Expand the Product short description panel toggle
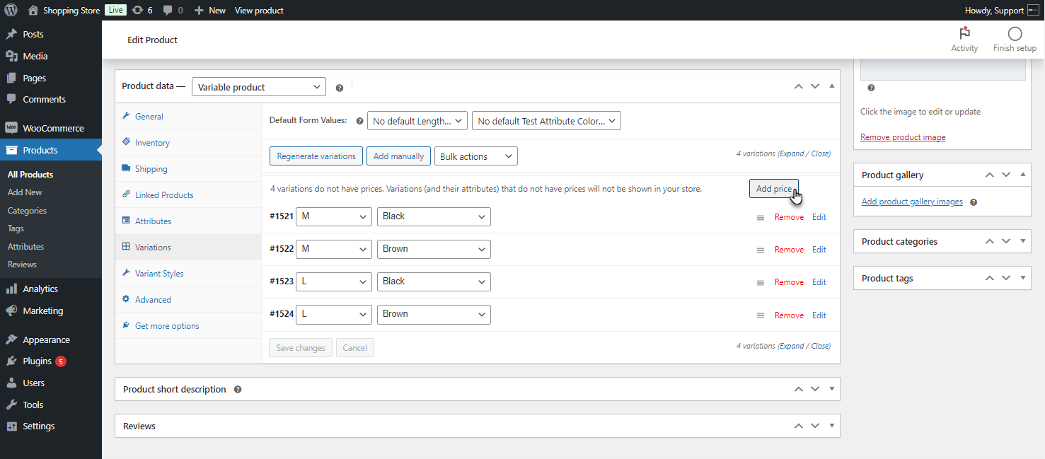This screenshot has width=1045, height=459. (831, 389)
